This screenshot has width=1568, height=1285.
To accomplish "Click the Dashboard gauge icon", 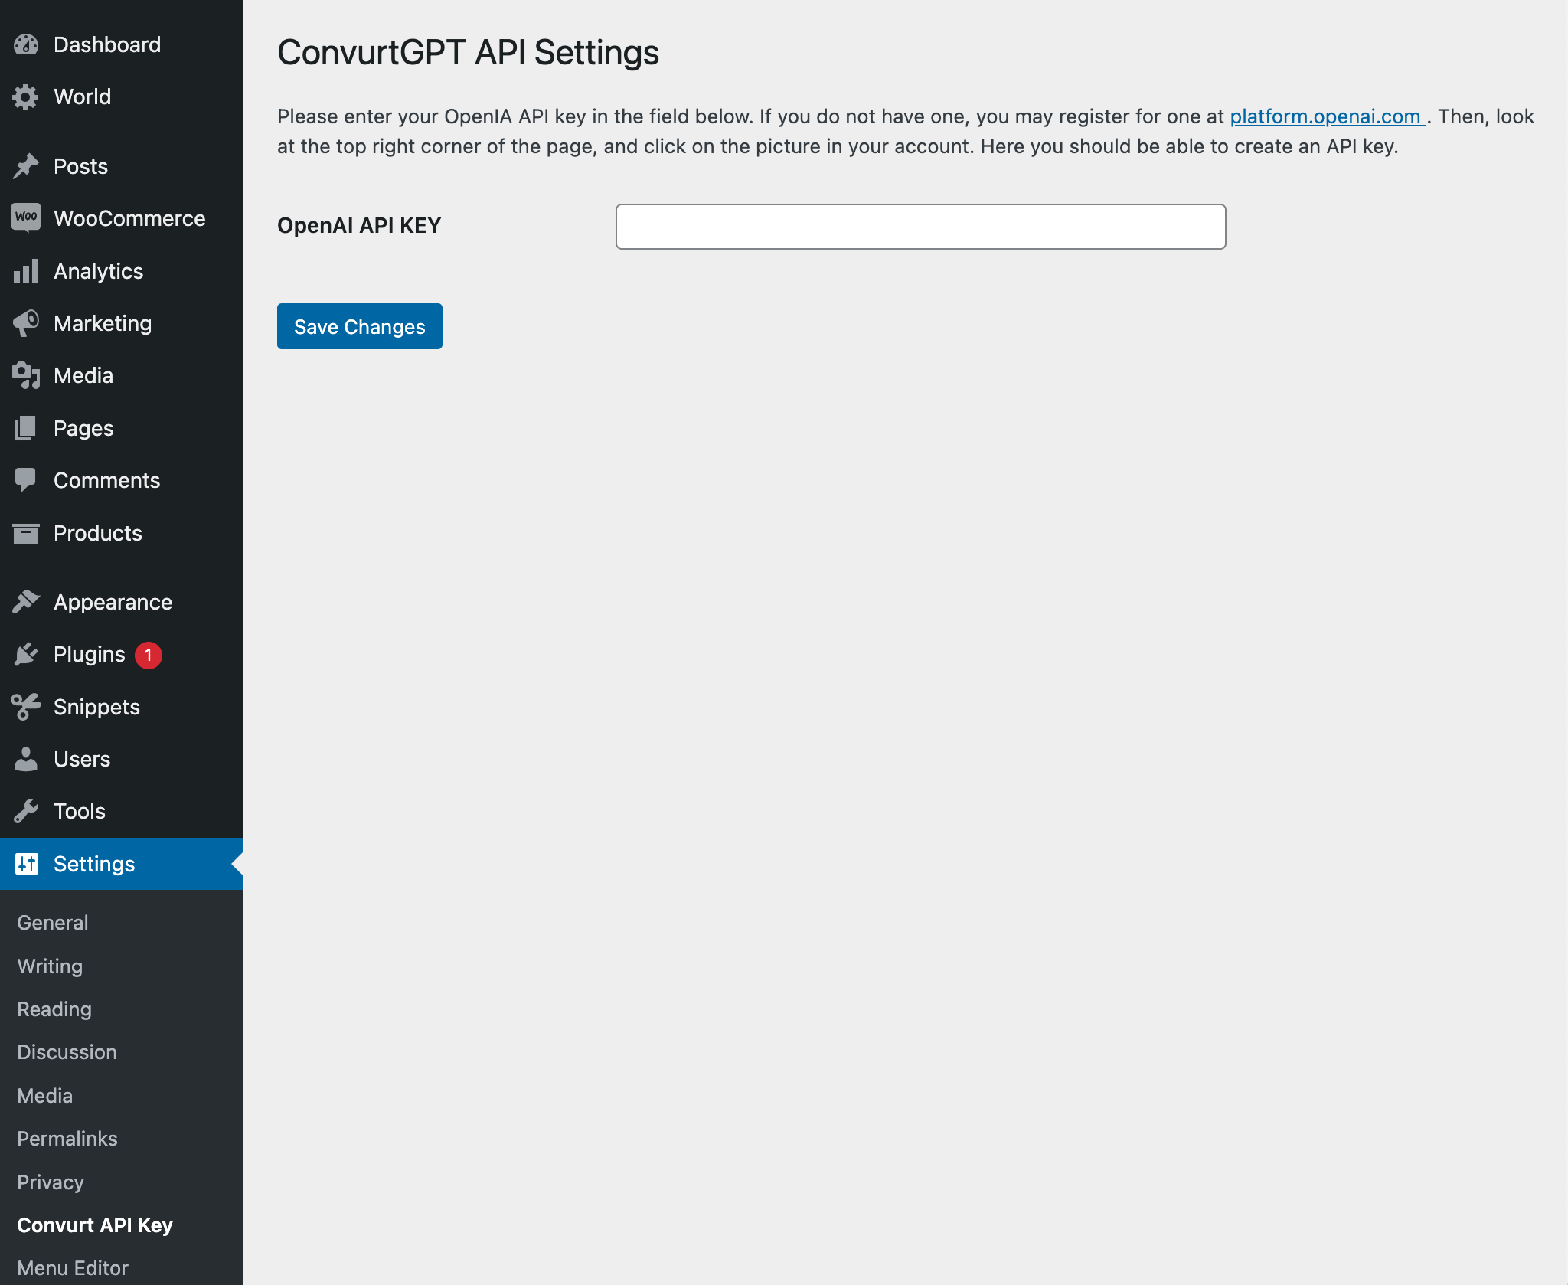I will tap(26, 44).
